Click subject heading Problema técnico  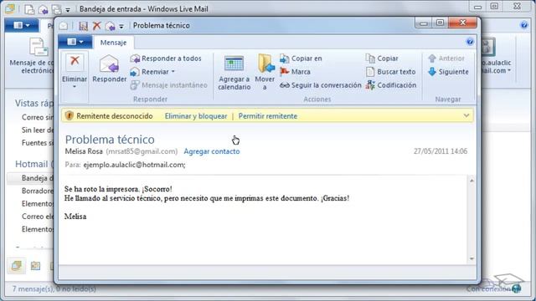tap(110, 140)
